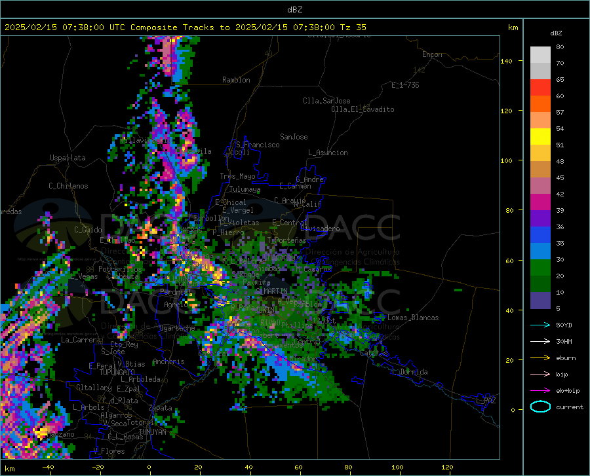This screenshot has height=476, width=590.
Task: Select the pink bip arrow symbol
Action: click(x=540, y=375)
